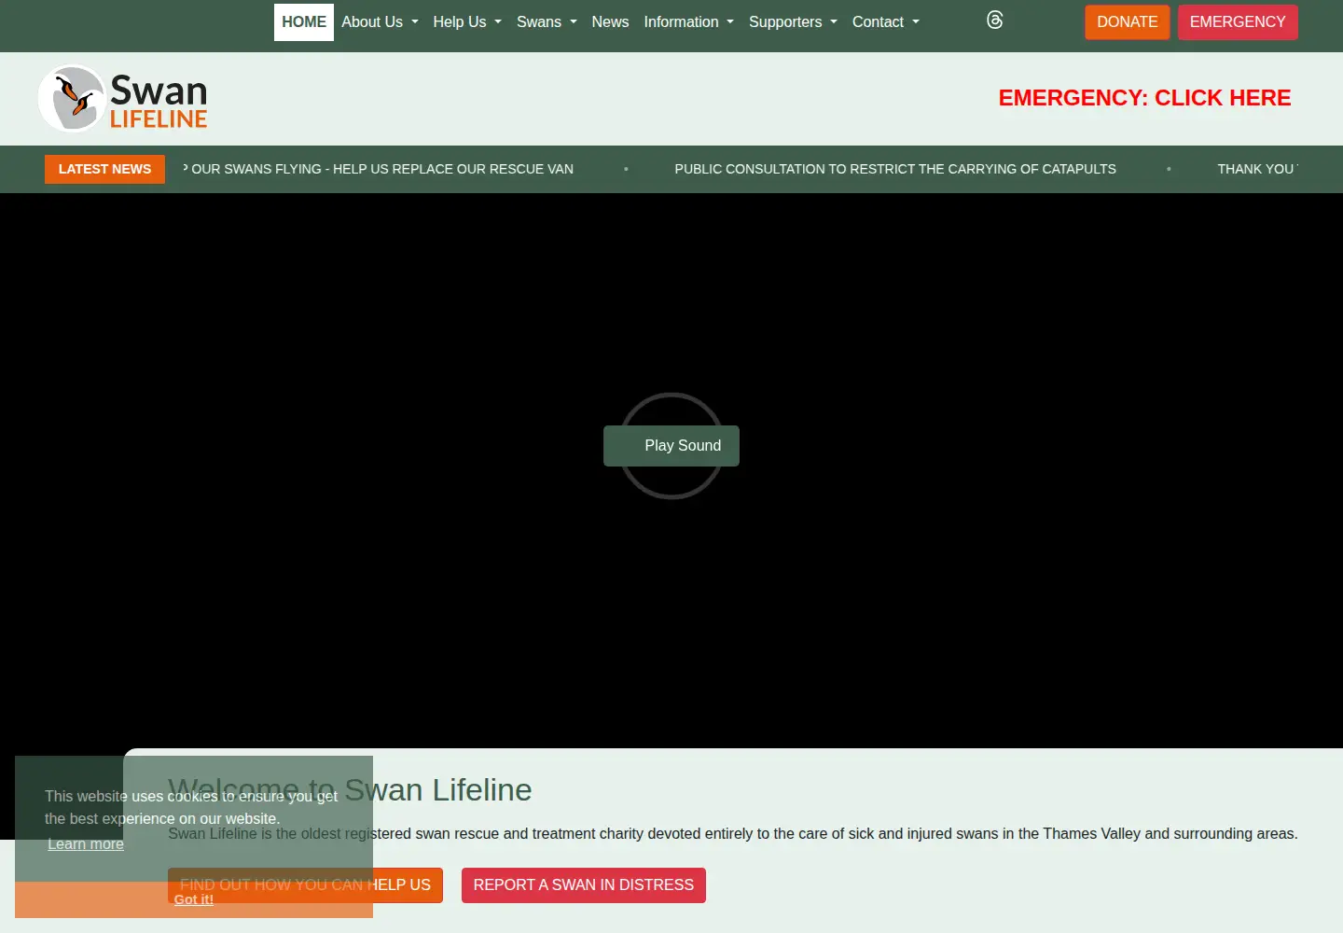Open the Supporters dropdown menu

click(x=793, y=22)
